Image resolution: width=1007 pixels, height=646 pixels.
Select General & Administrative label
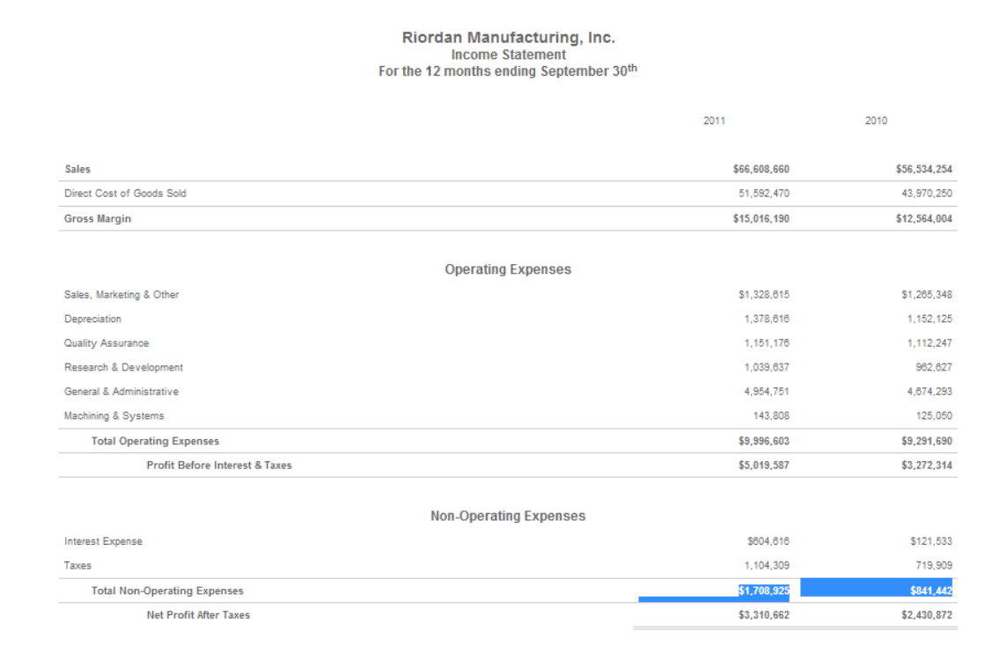click(x=121, y=392)
